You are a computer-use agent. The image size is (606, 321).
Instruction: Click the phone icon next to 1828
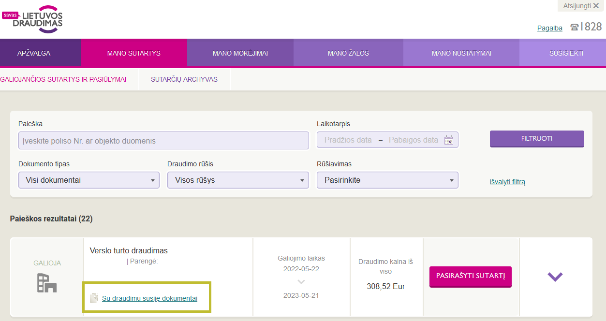(x=575, y=27)
